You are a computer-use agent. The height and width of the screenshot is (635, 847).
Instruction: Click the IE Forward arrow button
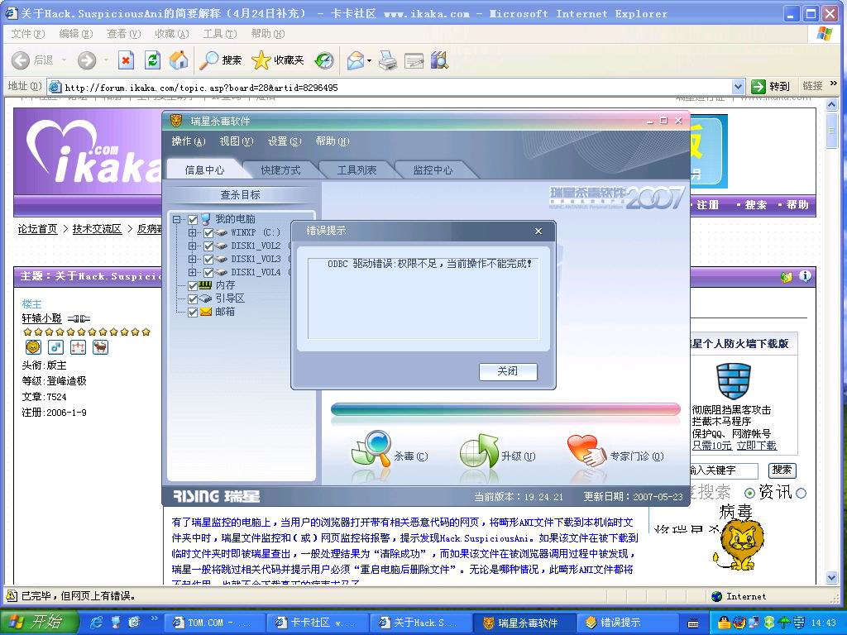pyautogui.click(x=86, y=60)
